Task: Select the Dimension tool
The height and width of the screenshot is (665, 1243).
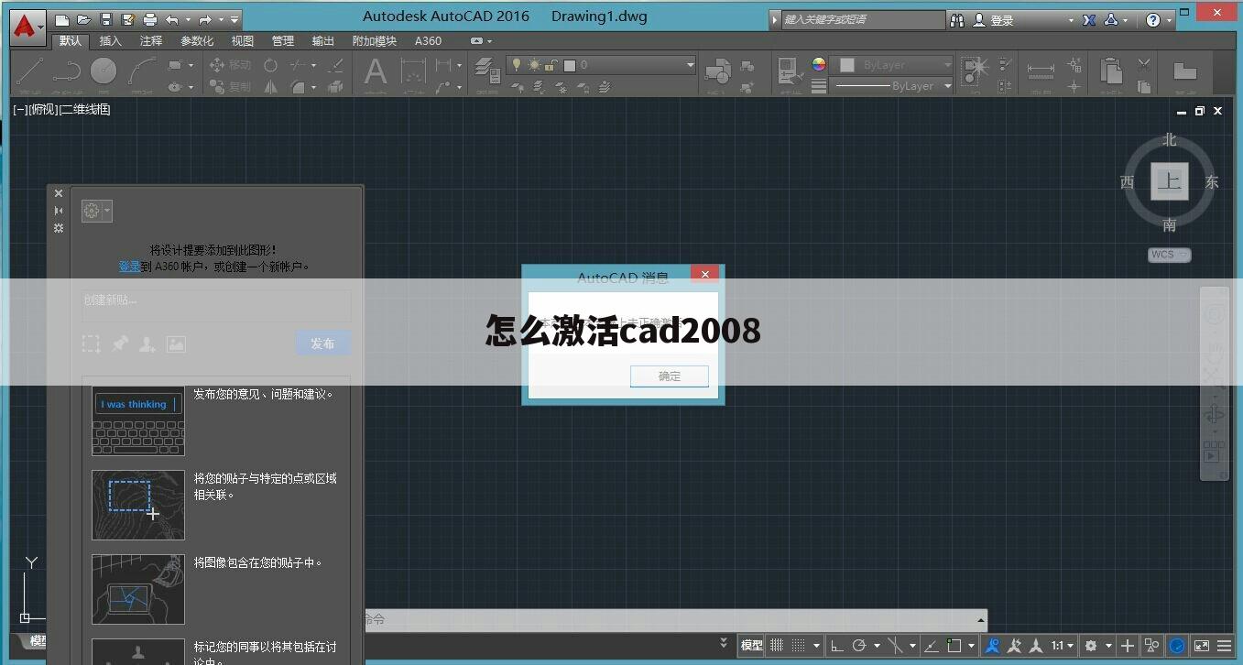Action: point(414,71)
